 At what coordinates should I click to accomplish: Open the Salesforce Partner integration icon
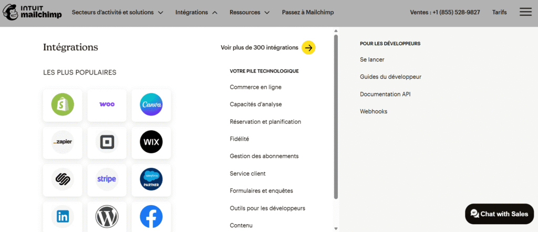151,179
